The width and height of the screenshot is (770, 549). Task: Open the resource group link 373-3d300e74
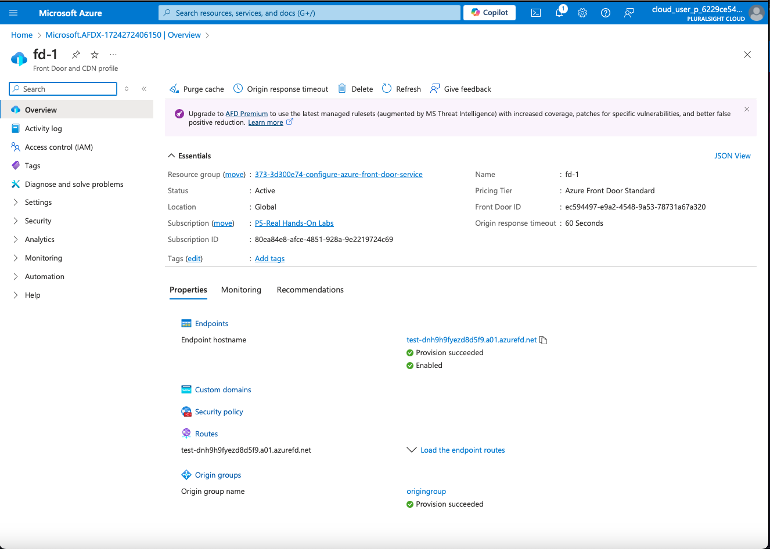(339, 174)
